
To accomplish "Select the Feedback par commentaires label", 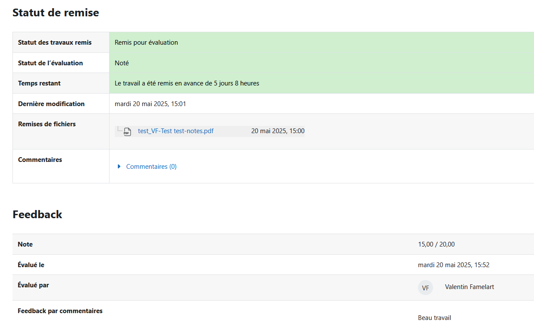I will click(60, 311).
